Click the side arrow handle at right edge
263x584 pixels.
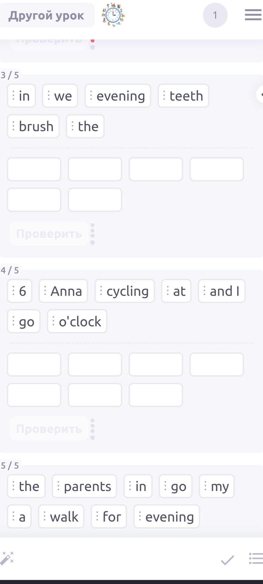pos(260,94)
